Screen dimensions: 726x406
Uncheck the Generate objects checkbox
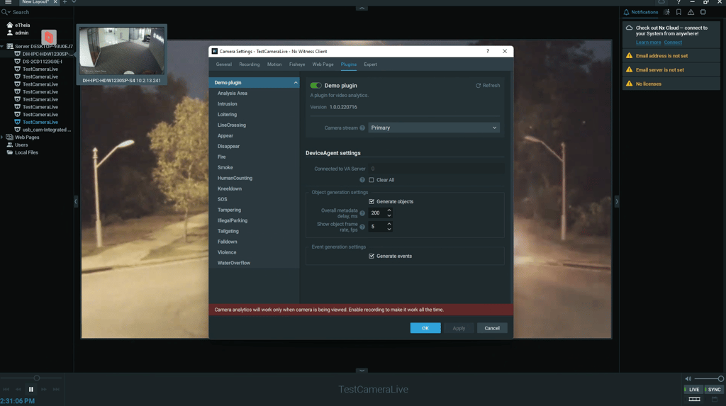tap(372, 201)
